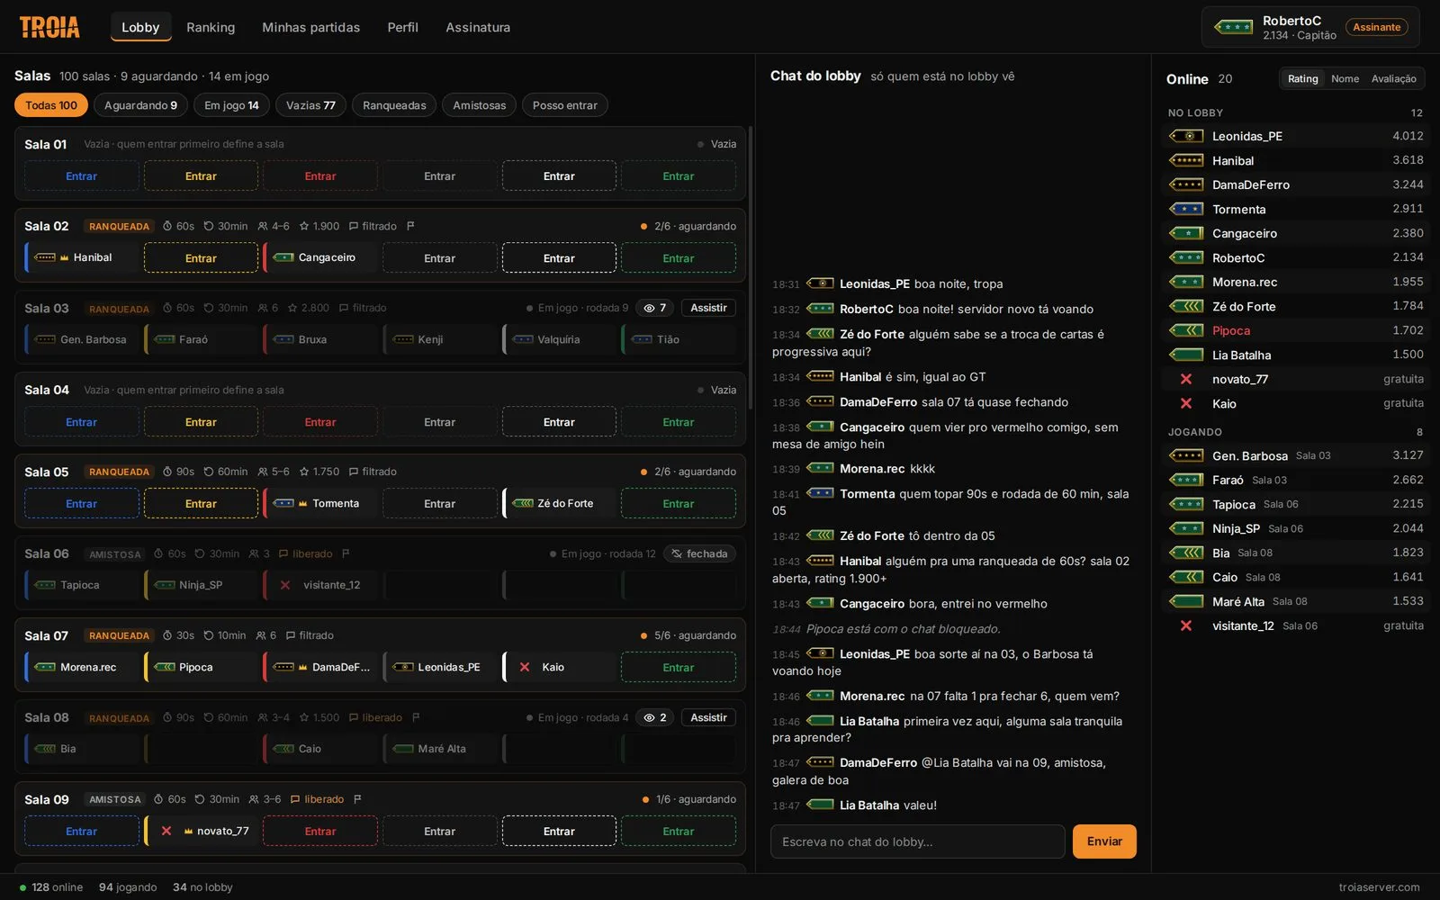This screenshot has width=1440, height=900.
Task: Click the Assinante badge on the profile card
Action: tap(1377, 27)
